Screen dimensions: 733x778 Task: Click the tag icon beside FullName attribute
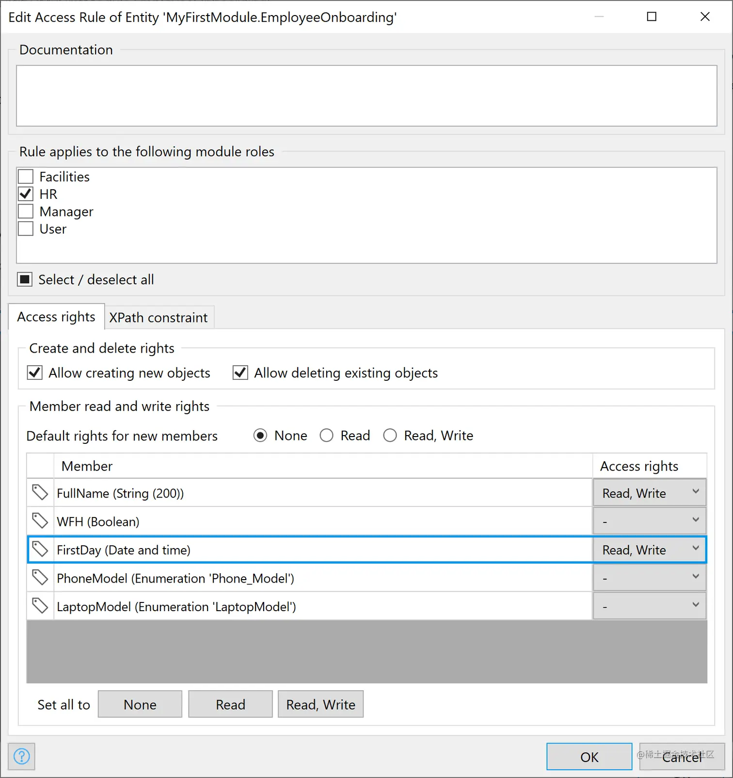click(40, 493)
